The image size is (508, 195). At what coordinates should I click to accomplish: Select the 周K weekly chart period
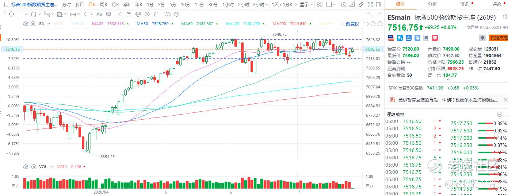(103, 5)
